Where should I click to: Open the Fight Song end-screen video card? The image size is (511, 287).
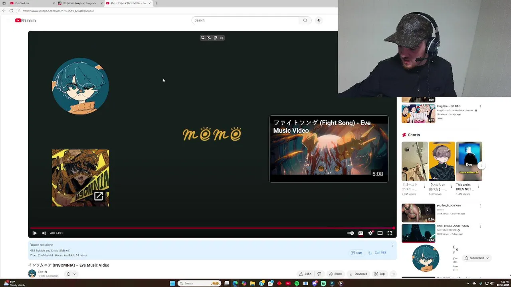click(x=329, y=149)
